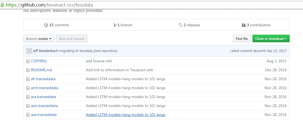Click the file icon beside COPYING
The width and height of the screenshot is (303, 120).
28,61
